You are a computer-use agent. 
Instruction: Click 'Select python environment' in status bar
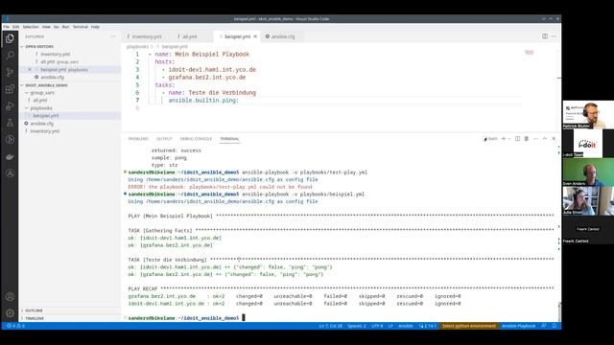[x=469, y=326]
